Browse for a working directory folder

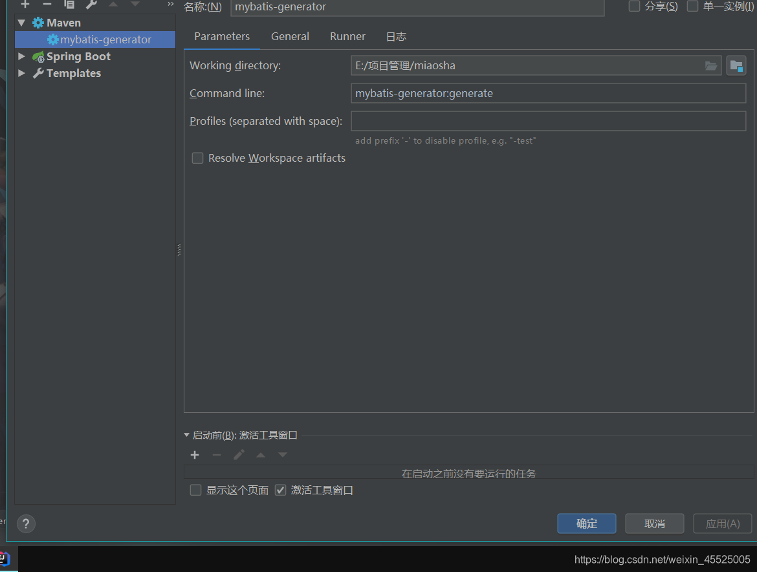click(x=710, y=65)
